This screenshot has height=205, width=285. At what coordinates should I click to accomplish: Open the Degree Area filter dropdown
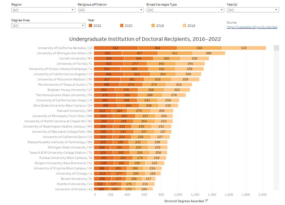(48, 26)
